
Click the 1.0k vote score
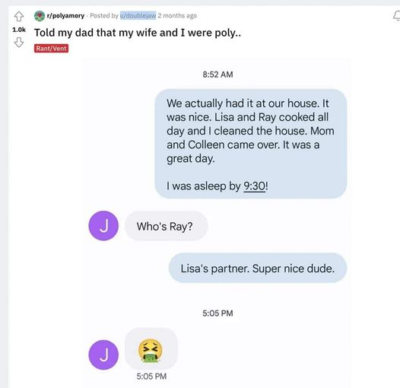tap(19, 30)
